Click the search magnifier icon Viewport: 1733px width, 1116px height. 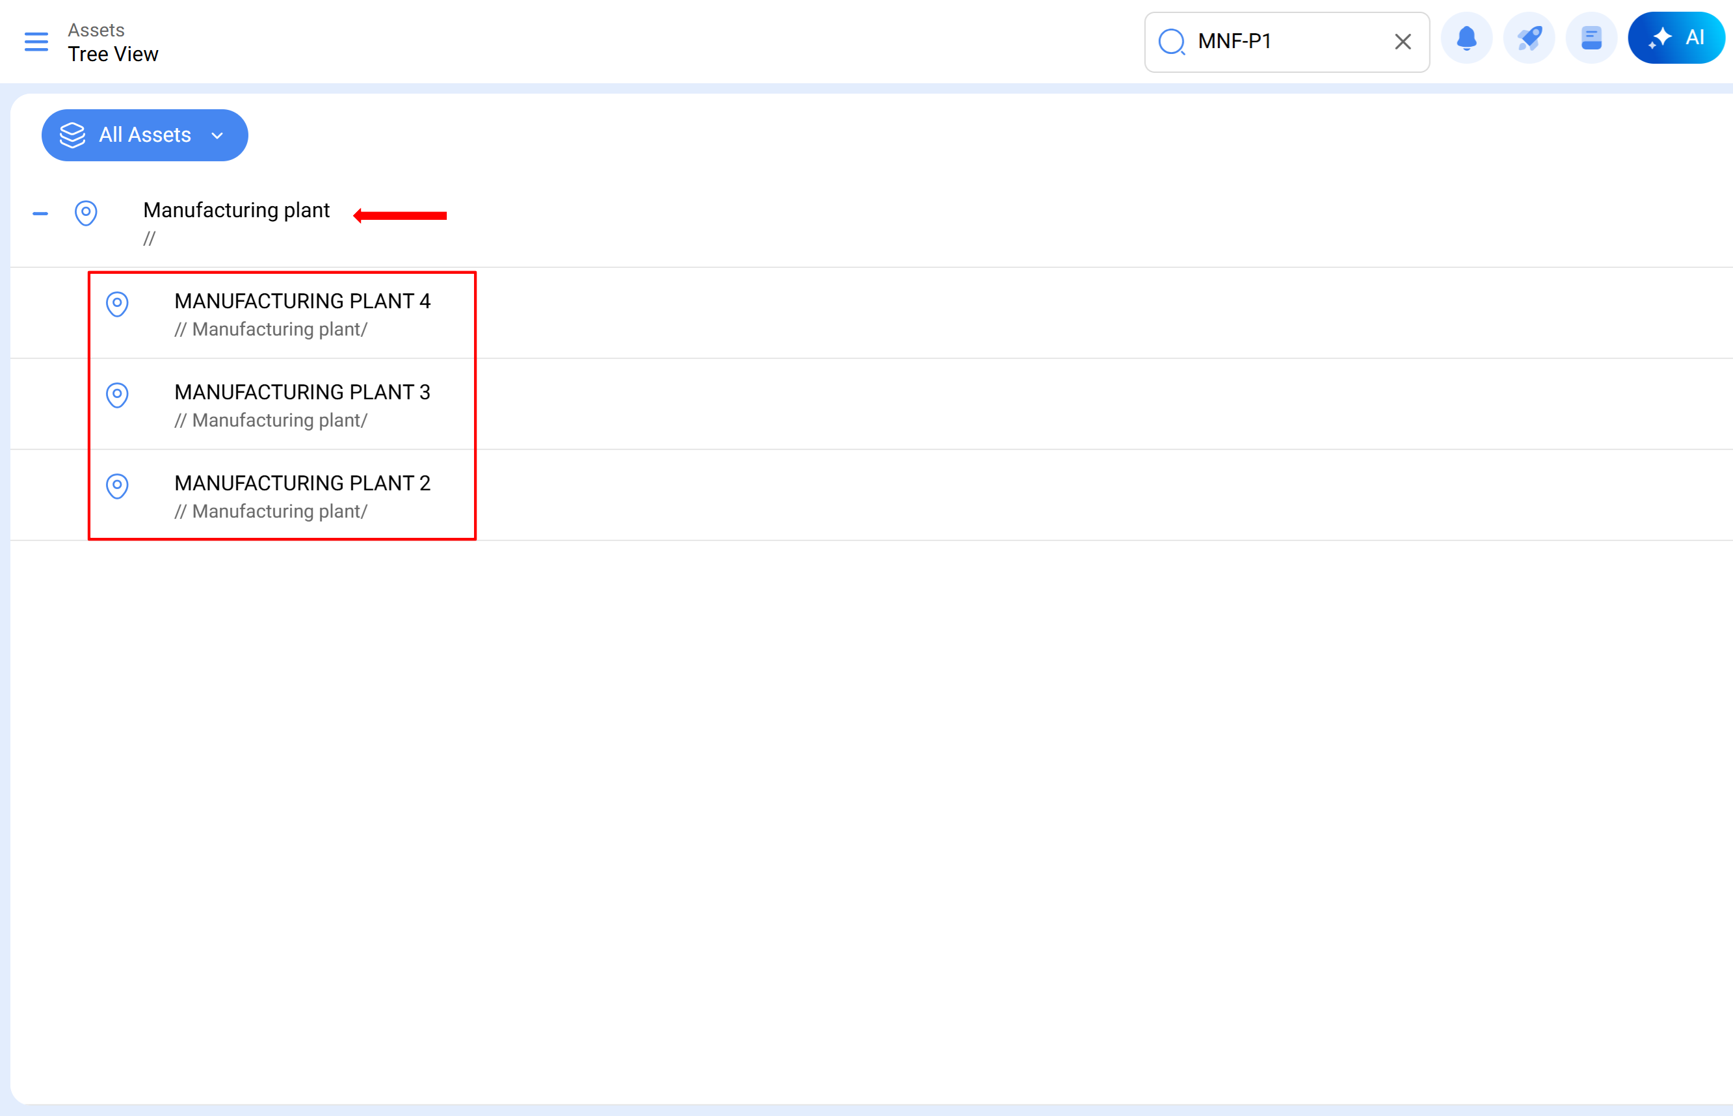coord(1172,42)
